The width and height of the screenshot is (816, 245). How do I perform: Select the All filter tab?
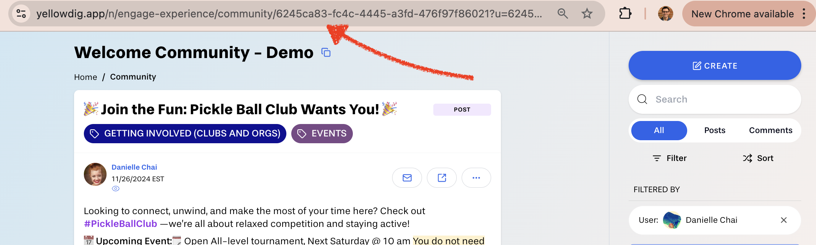click(x=659, y=130)
